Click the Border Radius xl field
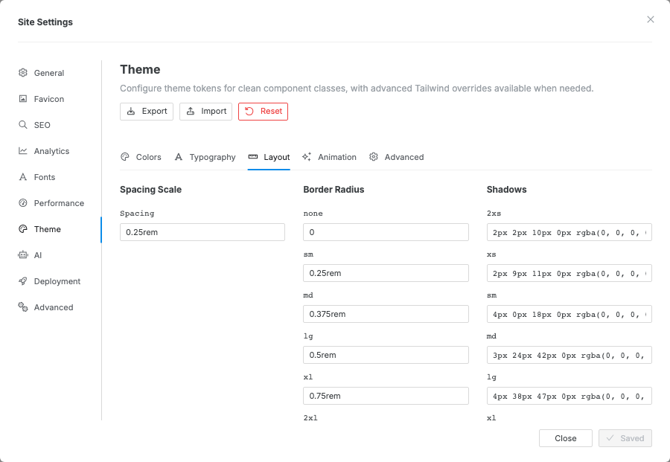The width and height of the screenshot is (670, 462). 386,397
